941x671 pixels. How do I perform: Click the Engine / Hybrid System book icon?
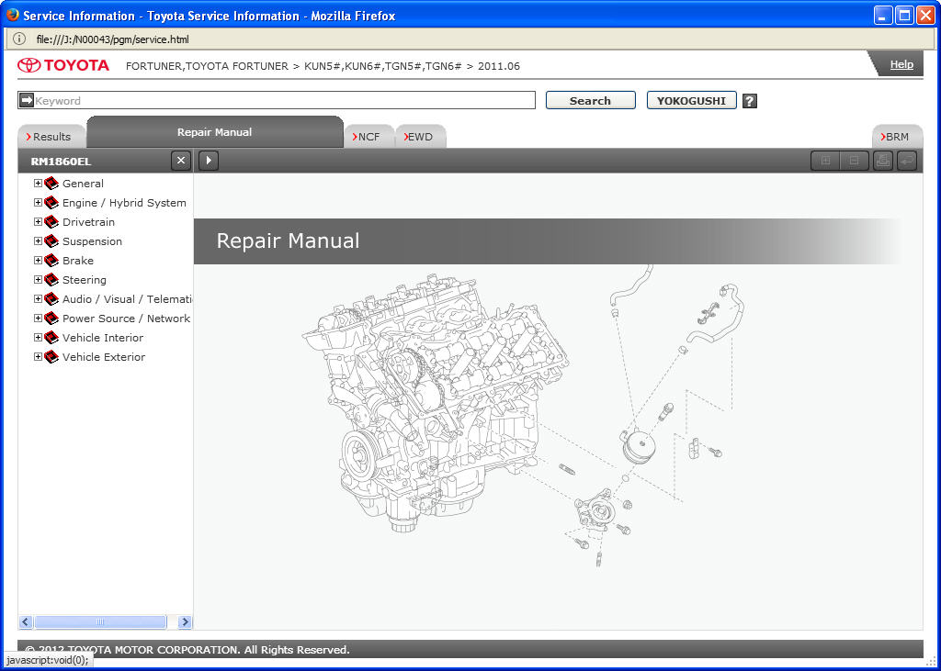click(x=51, y=203)
